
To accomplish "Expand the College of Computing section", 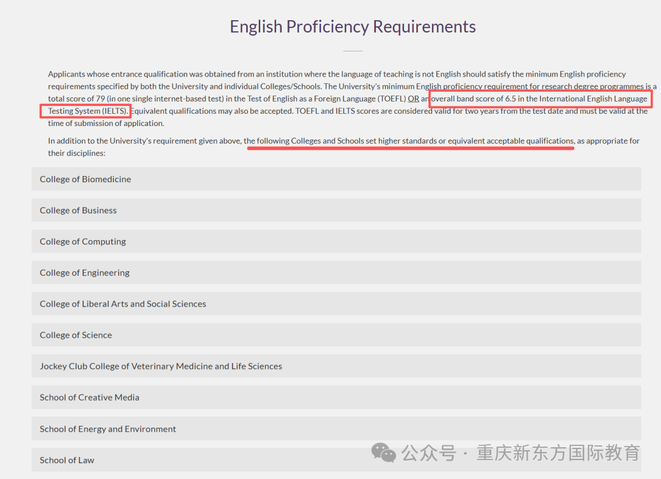I will click(x=337, y=242).
